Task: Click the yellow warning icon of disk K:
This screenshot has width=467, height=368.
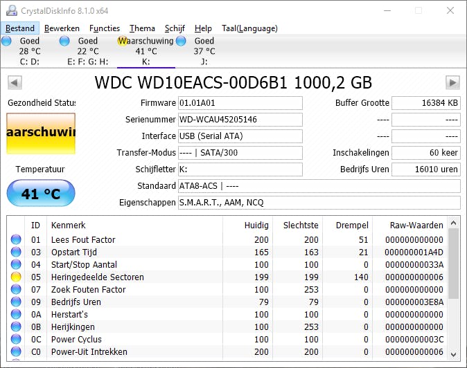Action: coord(123,41)
